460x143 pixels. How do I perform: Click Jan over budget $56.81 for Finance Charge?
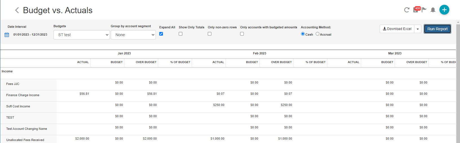[152, 94]
